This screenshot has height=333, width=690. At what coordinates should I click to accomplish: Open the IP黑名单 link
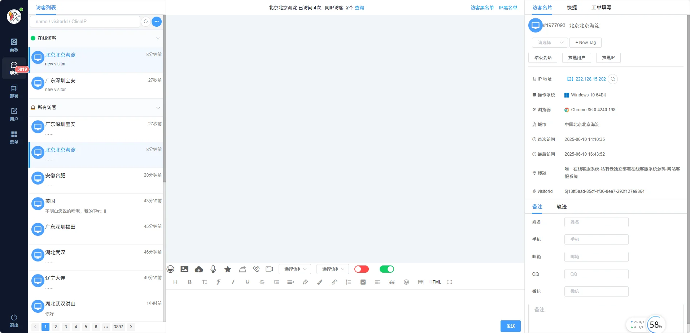[508, 8]
